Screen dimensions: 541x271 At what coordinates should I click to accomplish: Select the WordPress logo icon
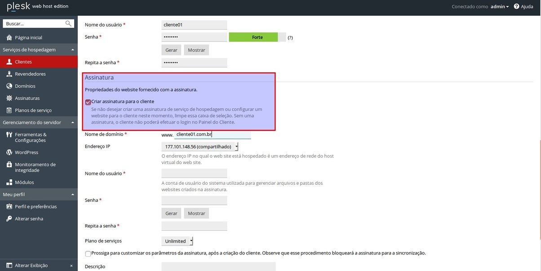9,152
